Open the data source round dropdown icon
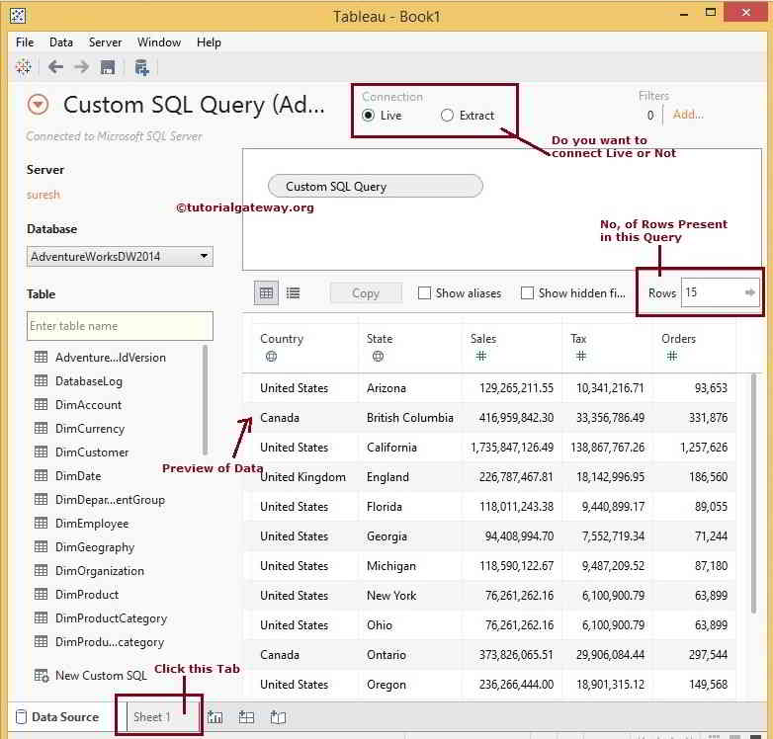The height and width of the screenshot is (739, 773). pyautogui.click(x=38, y=105)
